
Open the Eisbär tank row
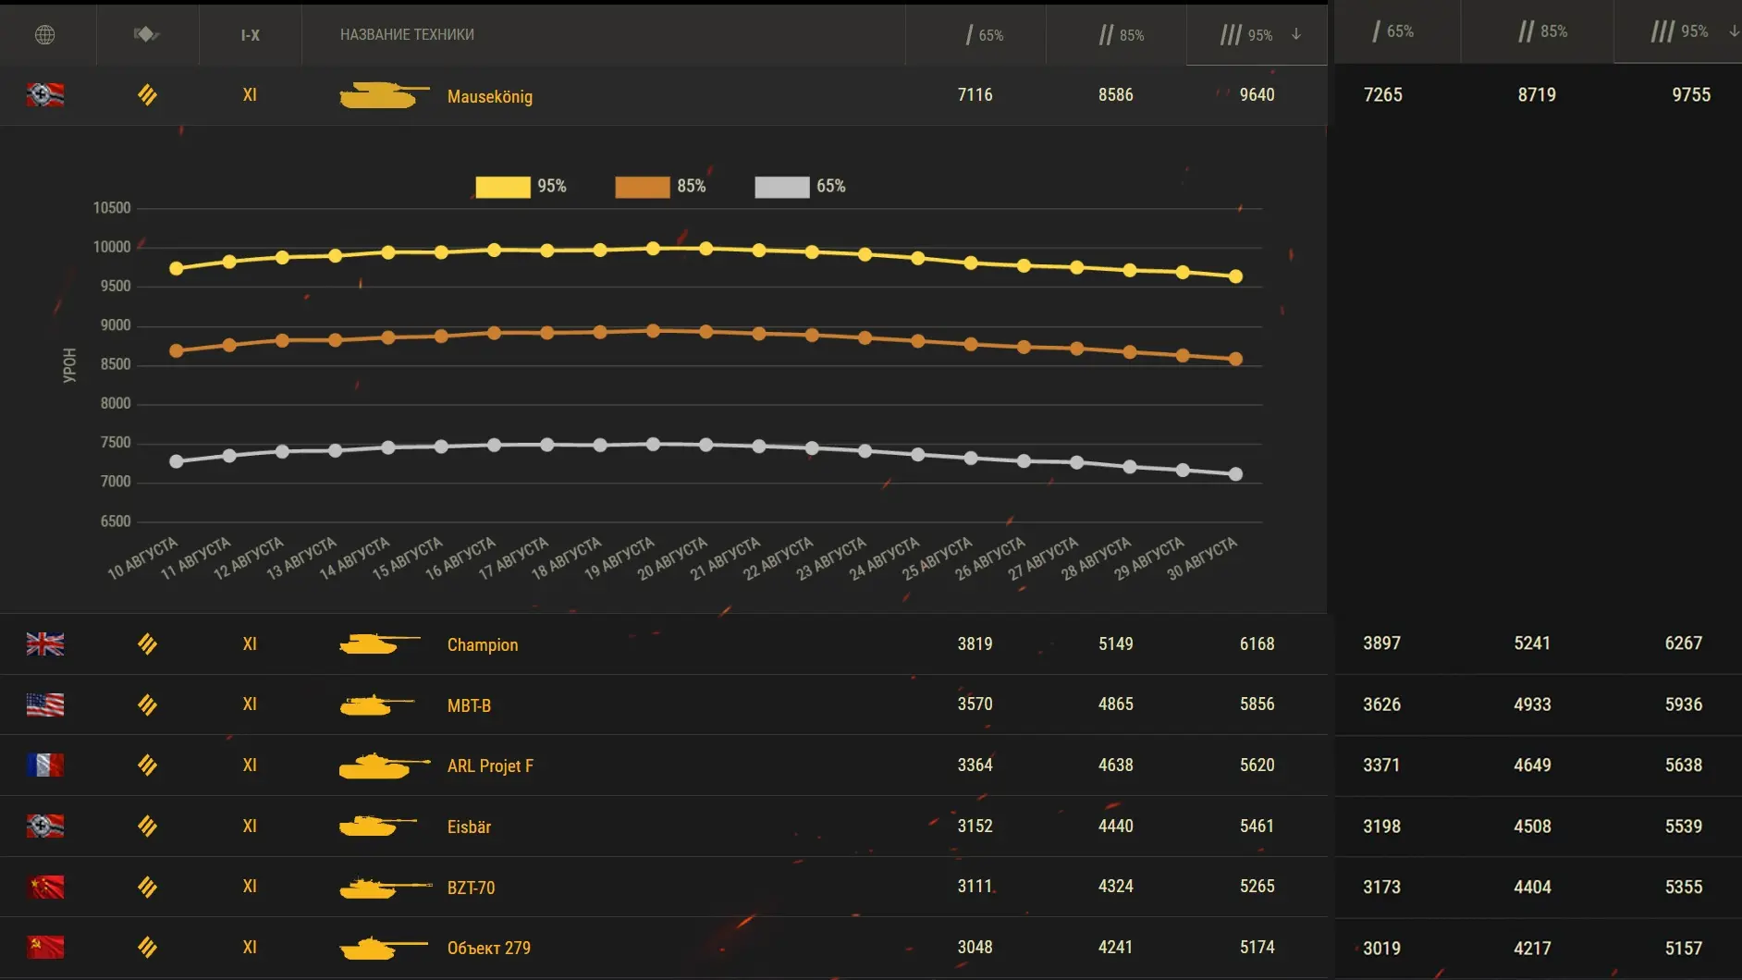663,827
